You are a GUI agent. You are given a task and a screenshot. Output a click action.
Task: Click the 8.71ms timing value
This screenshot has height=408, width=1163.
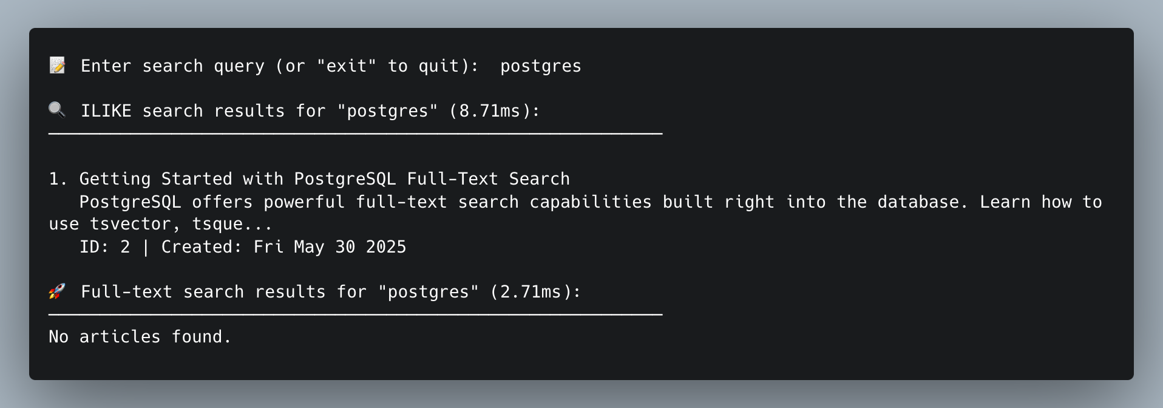point(489,111)
